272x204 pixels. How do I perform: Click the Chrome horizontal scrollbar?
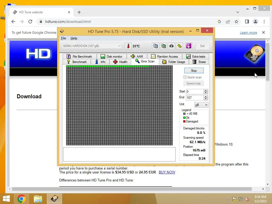click(x=132, y=189)
